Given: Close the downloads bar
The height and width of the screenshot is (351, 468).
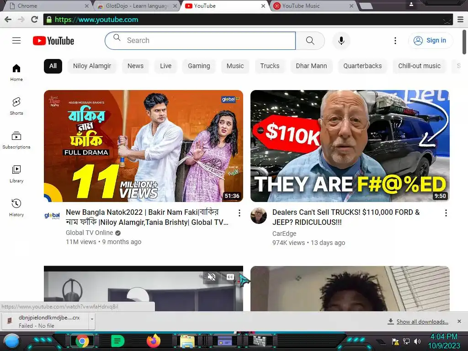Looking at the screenshot, I should point(459,321).
